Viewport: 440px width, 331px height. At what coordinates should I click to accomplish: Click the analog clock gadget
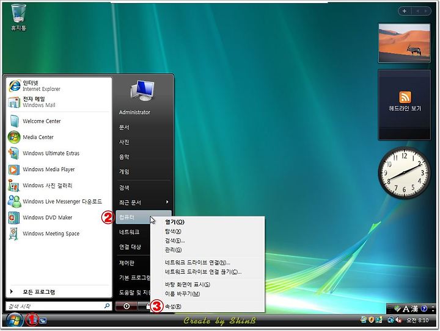pyautogui.click(x=404, y=173)
